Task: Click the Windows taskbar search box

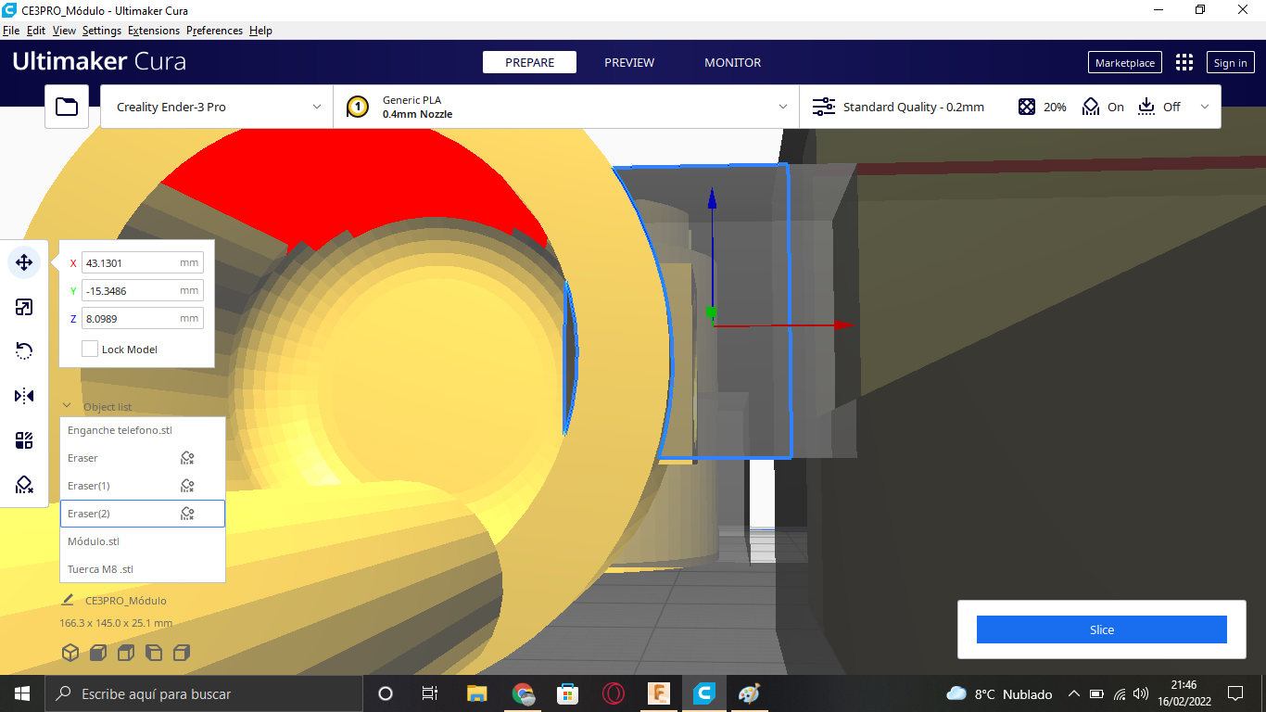Action: pyautogui.click(x=203, y=693)
